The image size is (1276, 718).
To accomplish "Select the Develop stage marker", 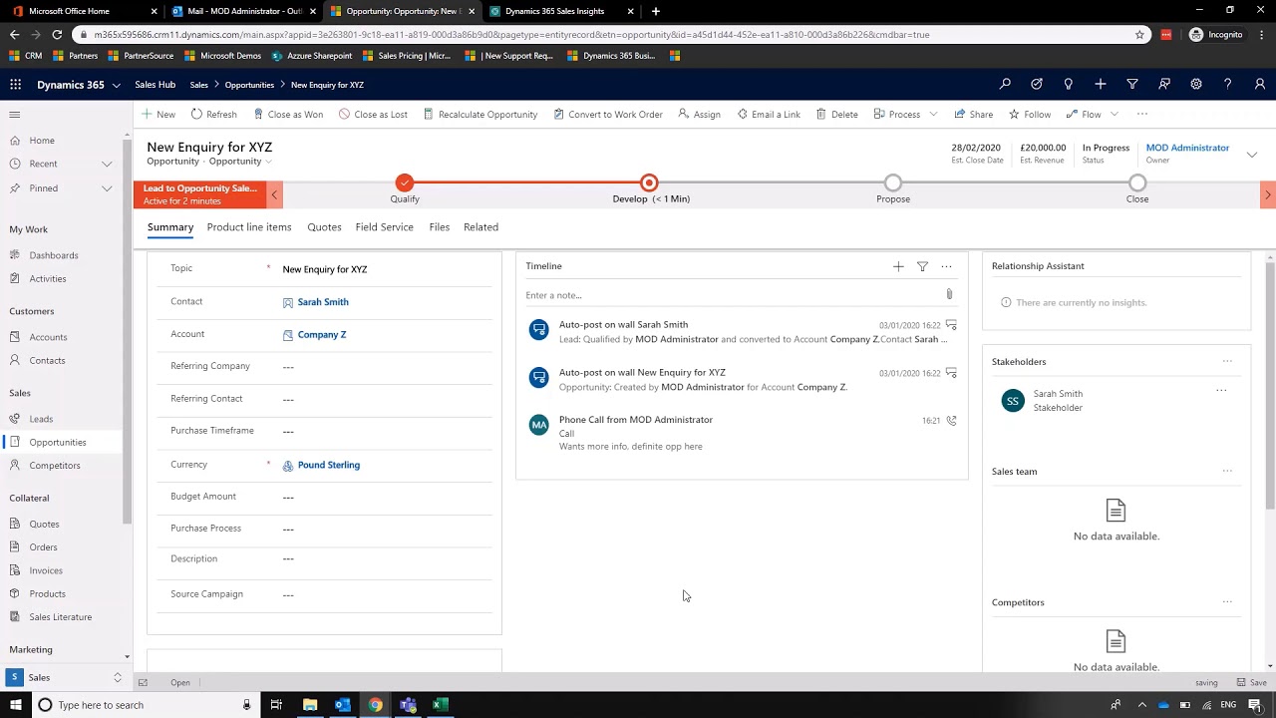I will (x=649, y=182).
